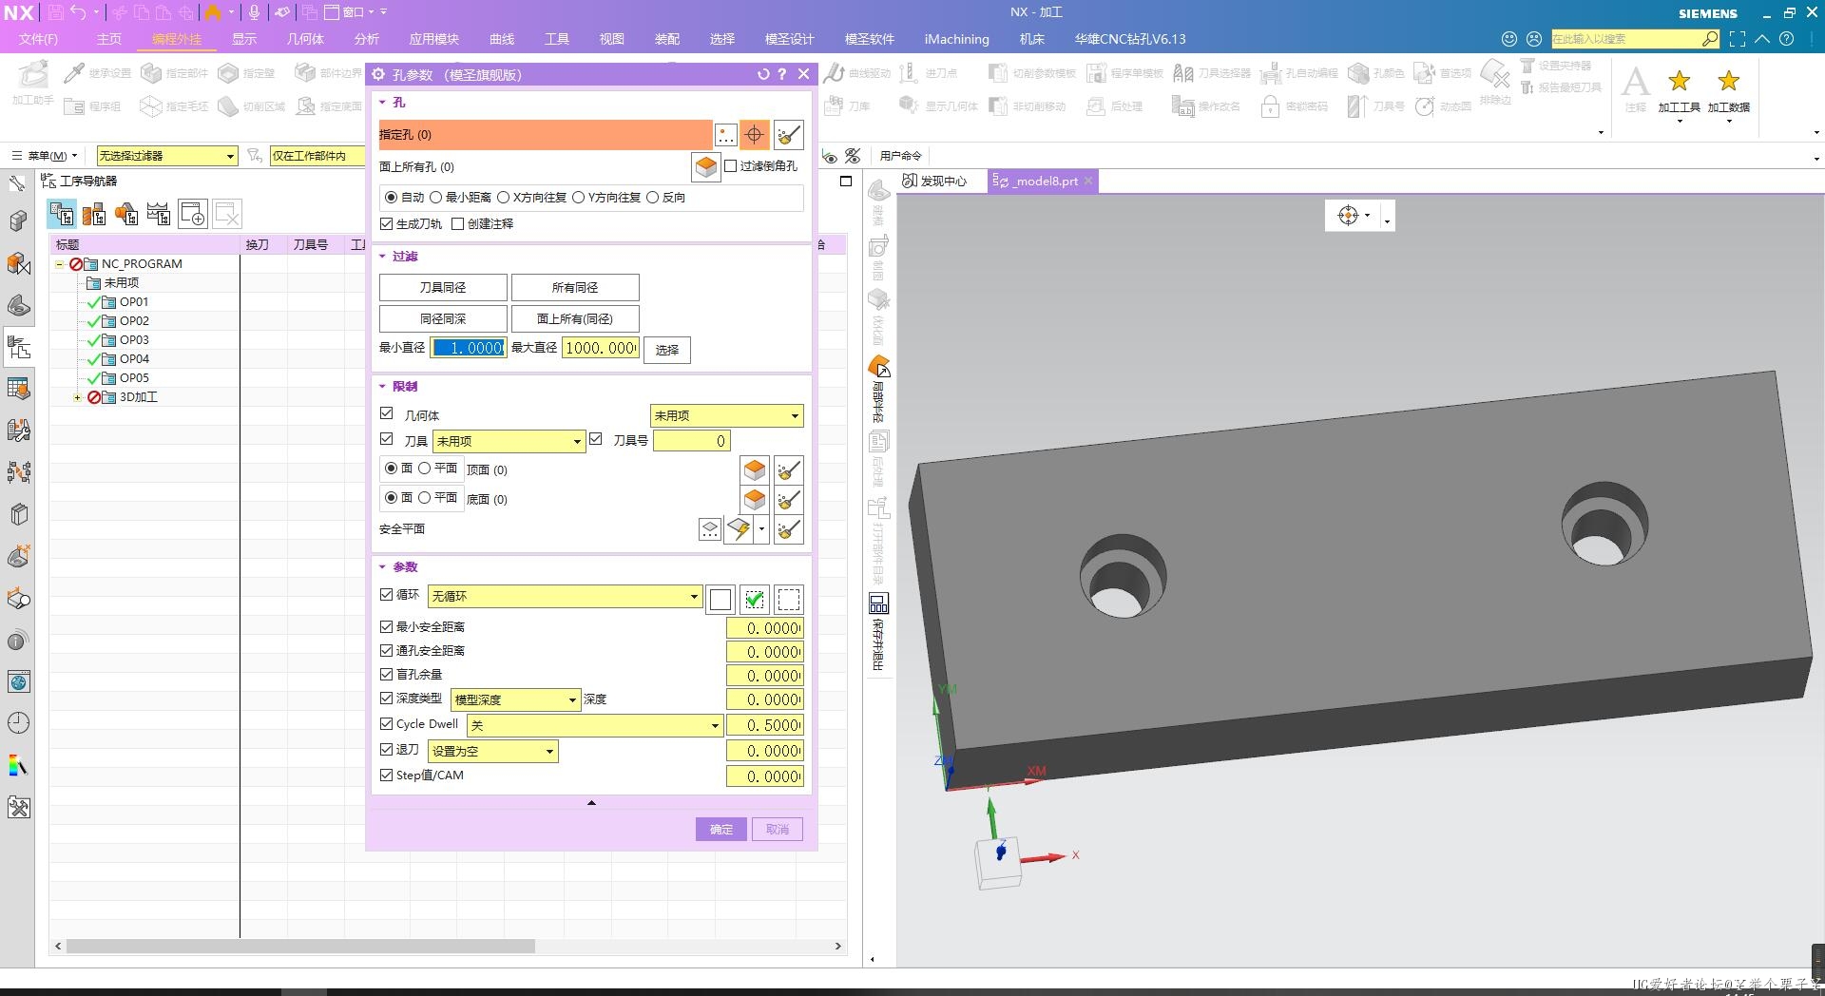Viewport: 1825px width, 996px height.
Task: Clear the 安全平面 with its broom icon
Action: click(x=789, y=529)
